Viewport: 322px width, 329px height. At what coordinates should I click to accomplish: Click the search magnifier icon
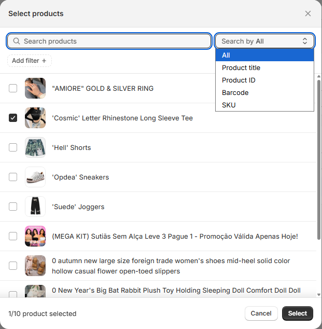pyautogui.click(x=17, y=41)
